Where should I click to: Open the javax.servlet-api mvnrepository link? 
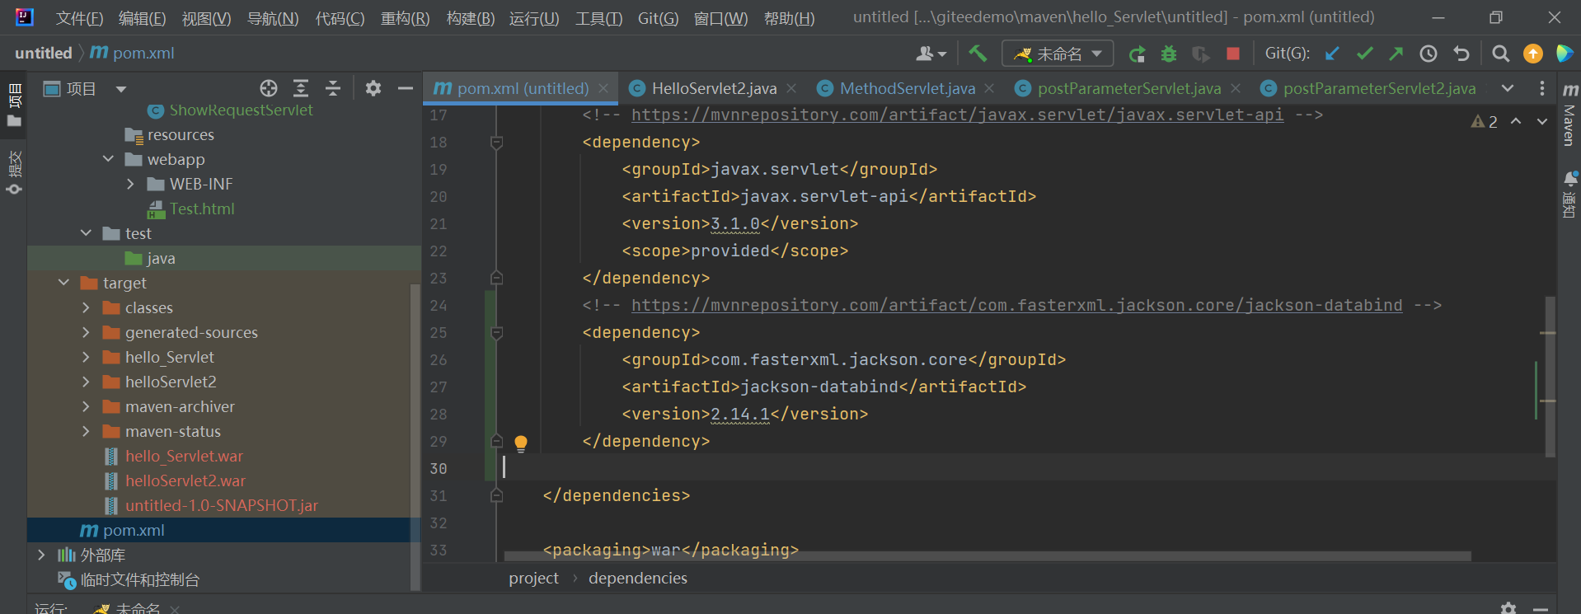957,115
